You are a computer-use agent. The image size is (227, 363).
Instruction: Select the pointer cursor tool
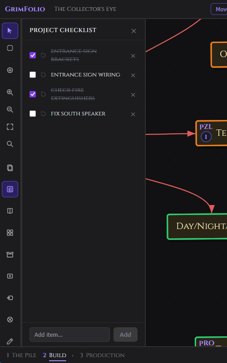pyautogui.click(x=10, y=31)
